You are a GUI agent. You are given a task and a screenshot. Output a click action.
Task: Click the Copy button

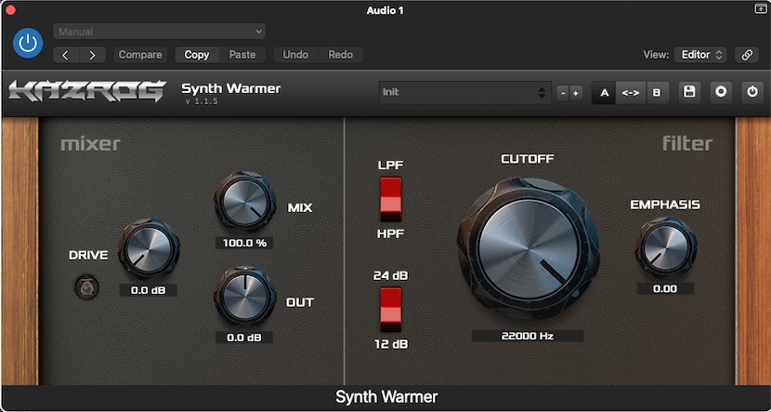tap(197, 55)
